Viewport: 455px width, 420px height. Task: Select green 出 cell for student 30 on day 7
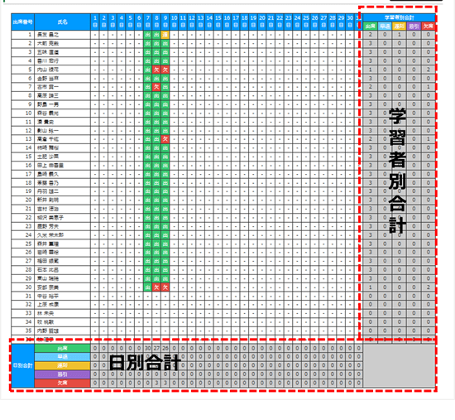[x=148, y=287]
